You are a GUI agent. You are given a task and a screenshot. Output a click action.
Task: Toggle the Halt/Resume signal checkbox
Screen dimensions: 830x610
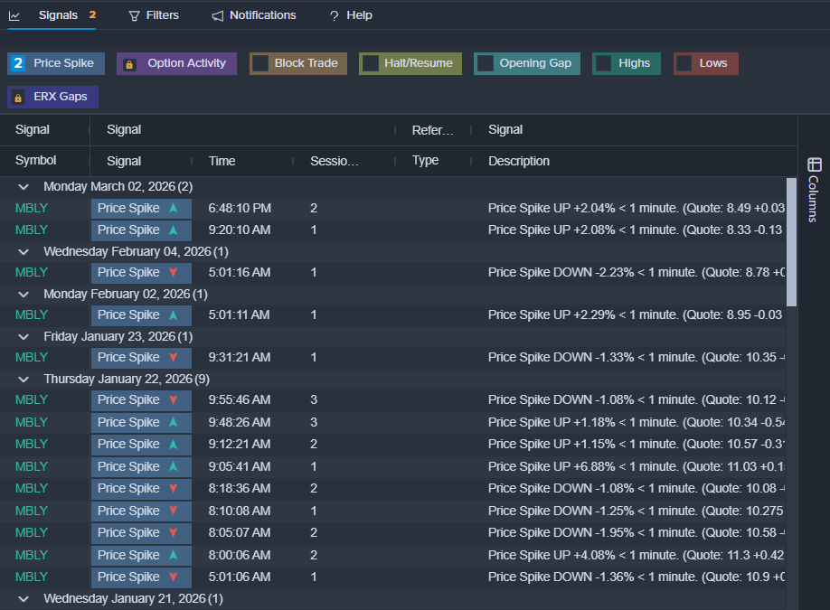point(370,63)
